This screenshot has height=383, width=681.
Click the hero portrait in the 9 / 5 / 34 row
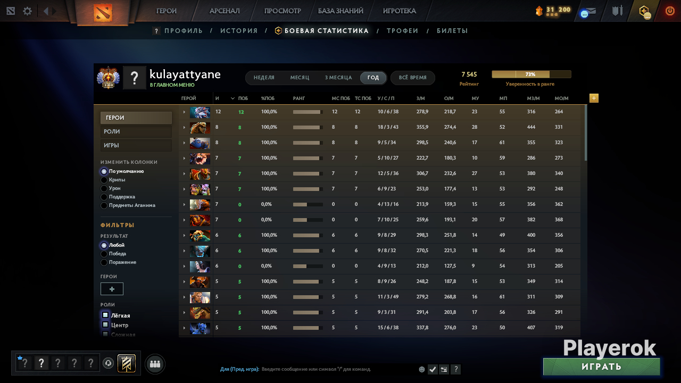[200, 143]
